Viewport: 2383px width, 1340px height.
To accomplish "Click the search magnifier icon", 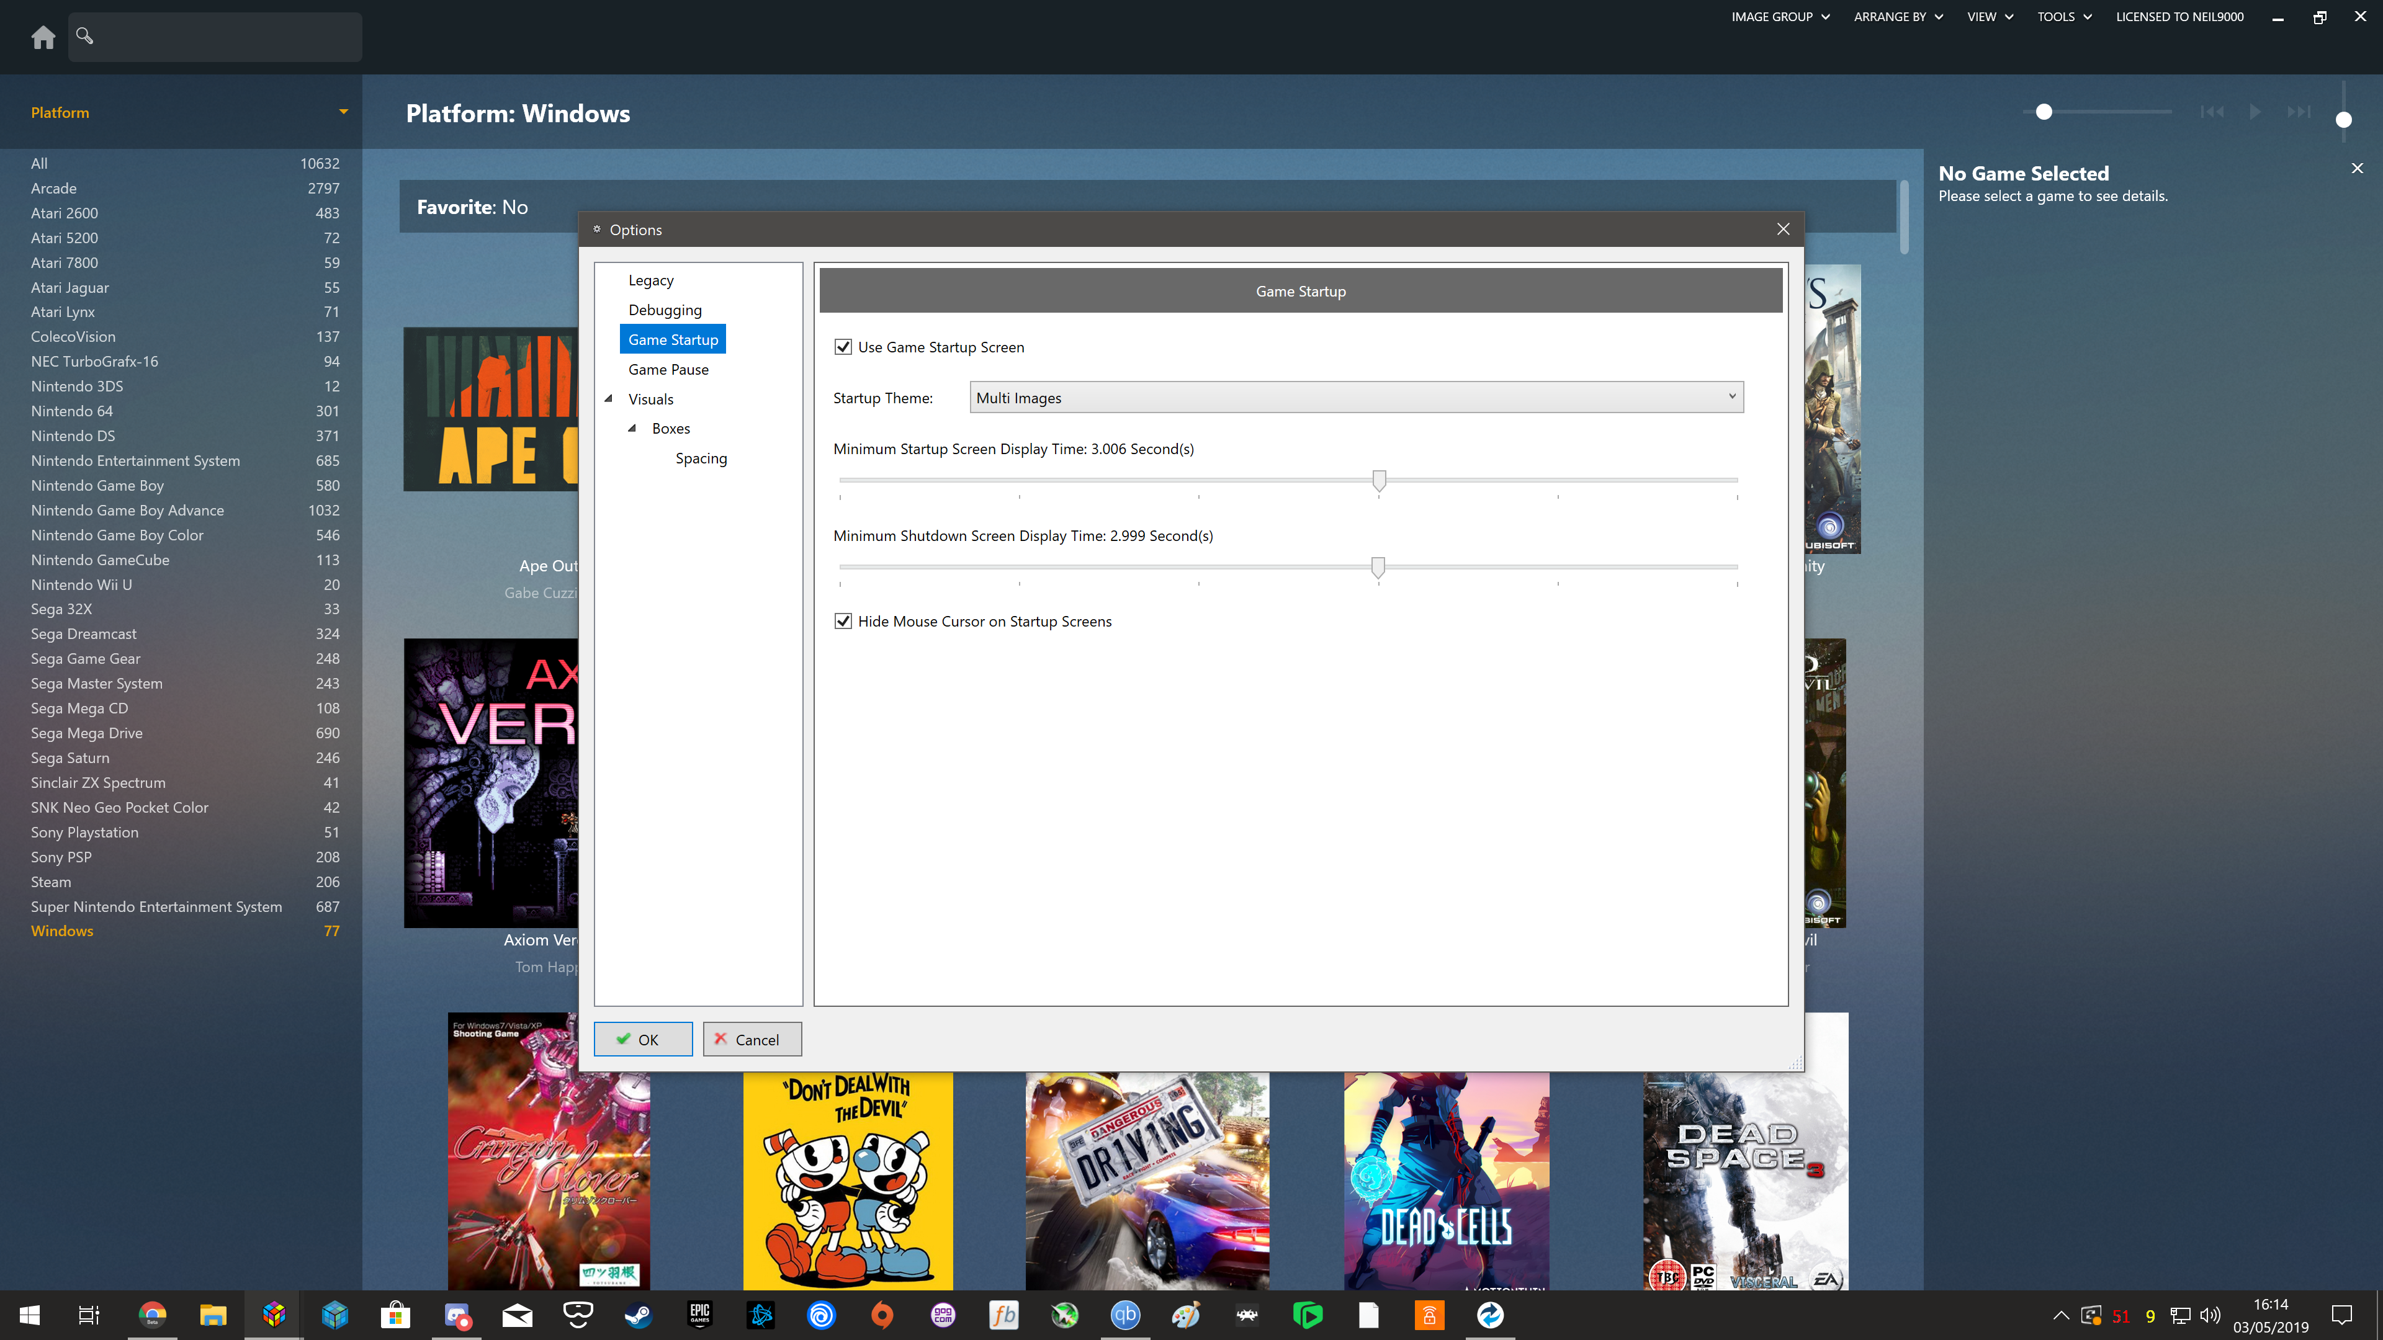I will (x=84, y=36).
